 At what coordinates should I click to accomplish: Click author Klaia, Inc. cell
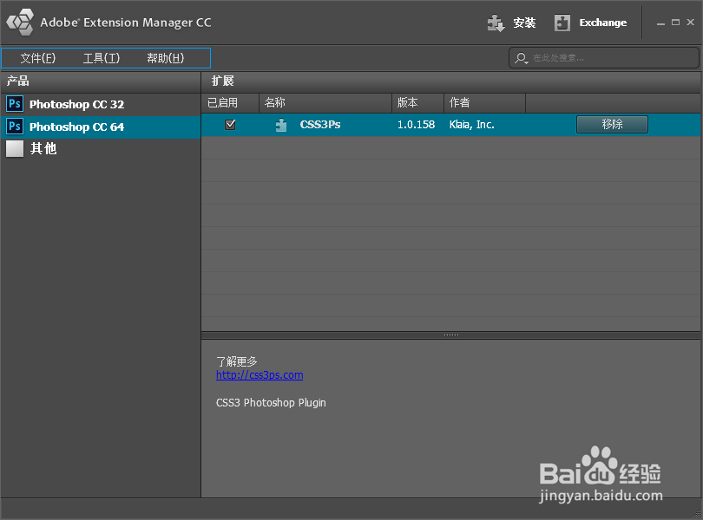[x=471, y=125]
